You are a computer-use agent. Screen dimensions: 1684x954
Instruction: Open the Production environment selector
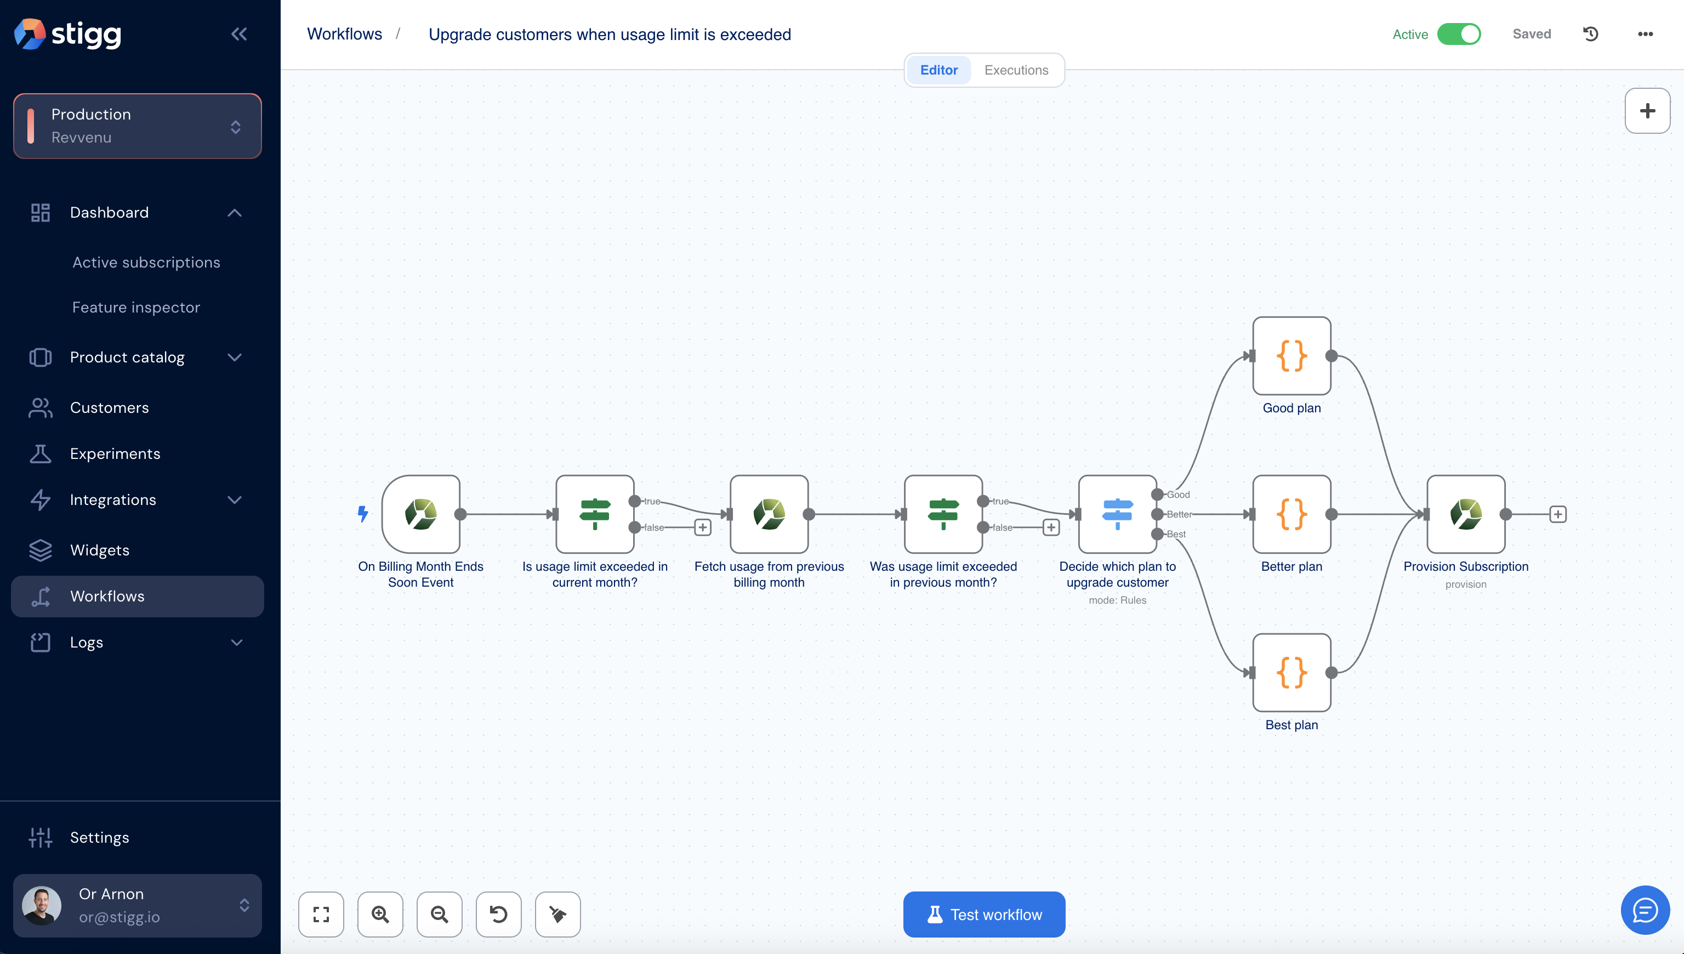tap(138, 126)
